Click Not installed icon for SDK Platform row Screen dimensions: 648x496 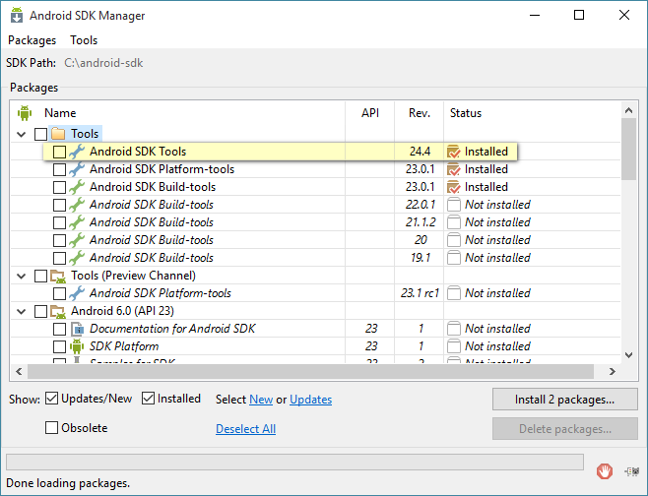pyautogui.click(x=454, y=346)
